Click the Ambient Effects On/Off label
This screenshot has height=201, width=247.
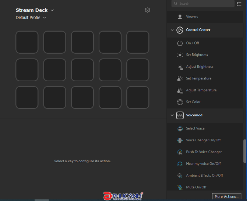pos(204,176)
